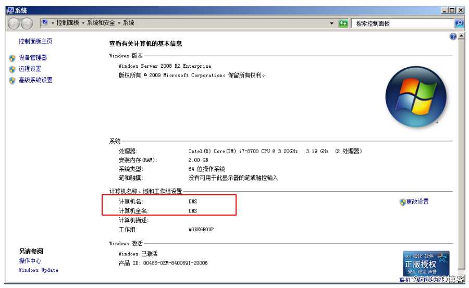The width and height of the screenshot is (469, 288).
Task: Click full computer name DNS next to 计算机全名
Action: pyautogui.click(x=193, y=211)
